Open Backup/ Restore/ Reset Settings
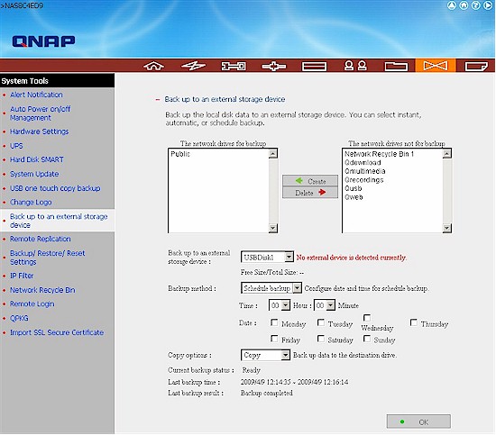This screenshot has width=496, height=435. tap(48, 258)
